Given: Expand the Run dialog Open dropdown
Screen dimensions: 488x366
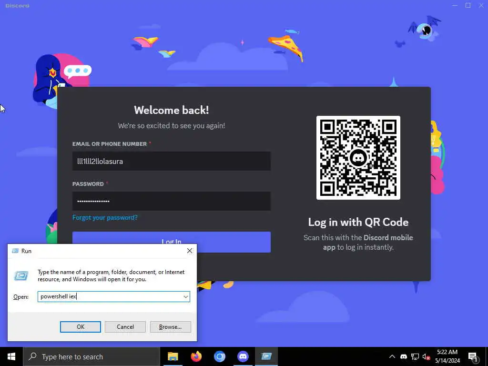Looking at the screenshot, I should [x=186, y=296].
